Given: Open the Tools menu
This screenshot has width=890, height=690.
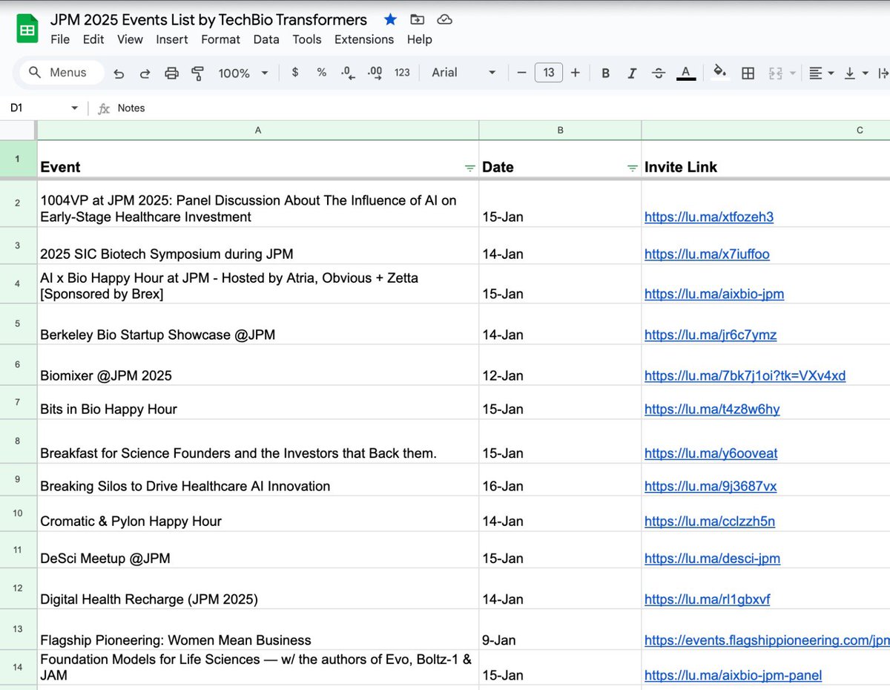Looking at the screenshot, I should pos(307,39).
